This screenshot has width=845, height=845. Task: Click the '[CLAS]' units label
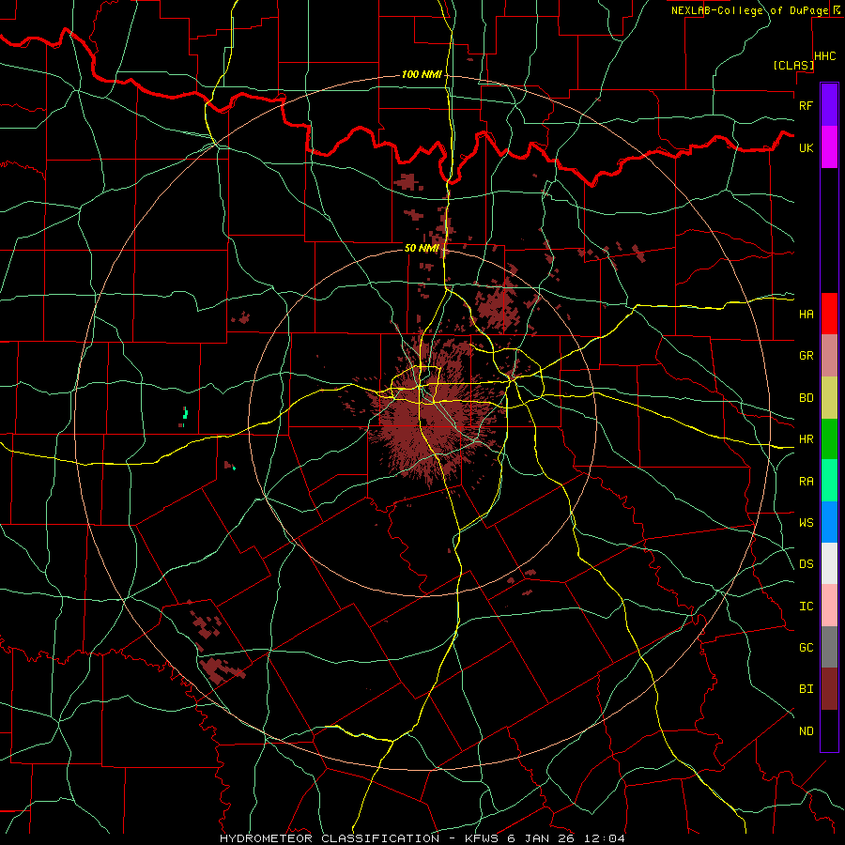(793, 65)
